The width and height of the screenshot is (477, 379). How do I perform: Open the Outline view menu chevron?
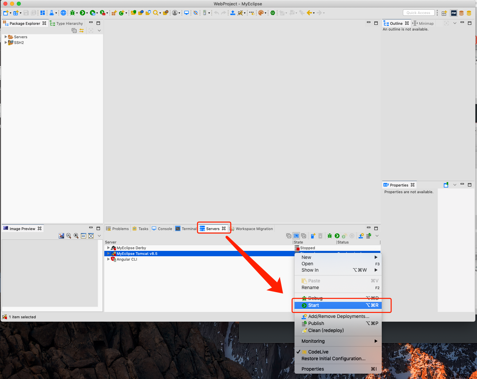click(455, 23)
